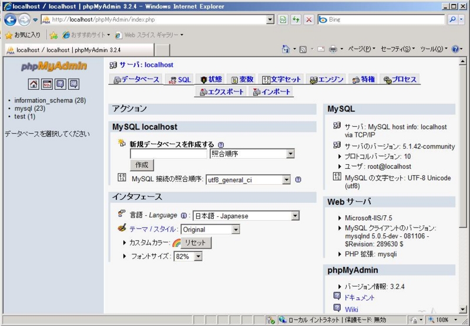470x326 pixels.
Task: Click the server icon next to サーバ: localhost
Action: point(113,65)
